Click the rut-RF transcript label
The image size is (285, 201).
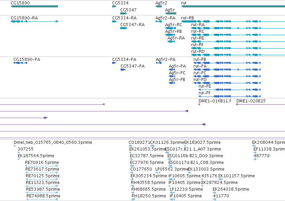point(197,45)
